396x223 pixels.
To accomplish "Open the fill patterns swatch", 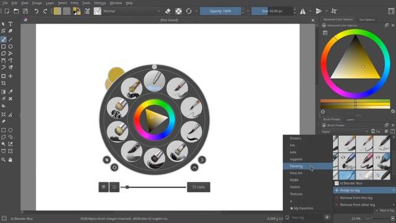I will point(67,11).
